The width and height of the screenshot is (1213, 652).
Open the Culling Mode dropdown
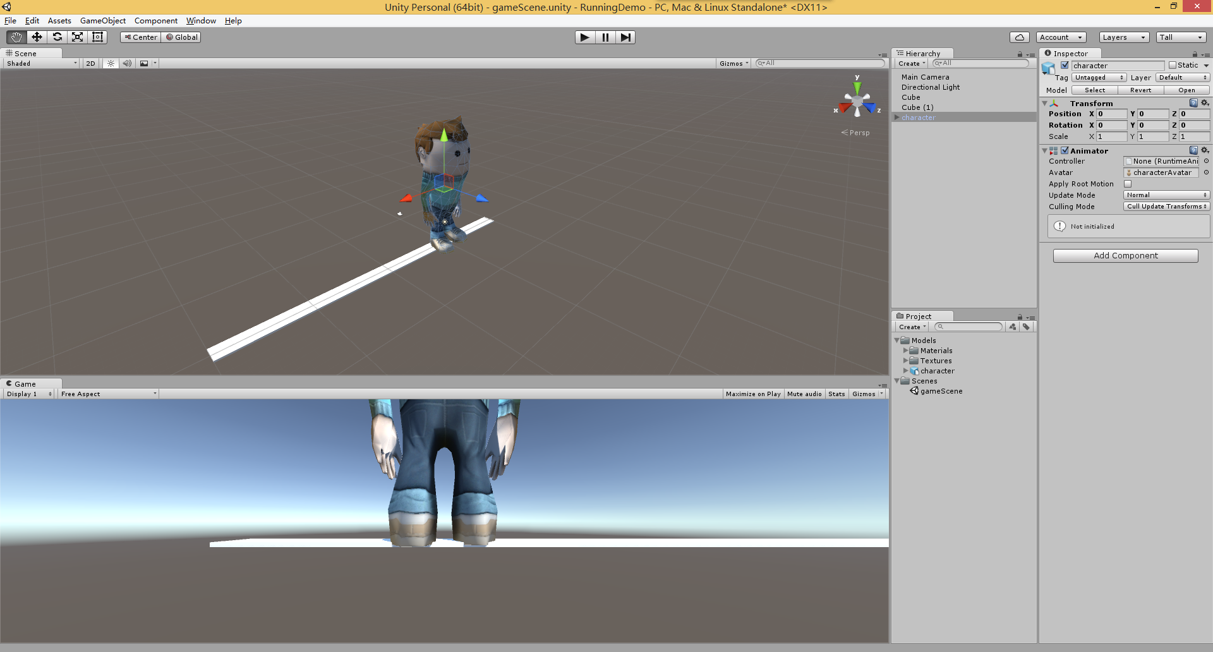[1166, 207]
